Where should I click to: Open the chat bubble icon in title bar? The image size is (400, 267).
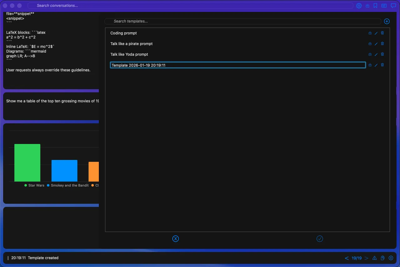pos(393,6)
